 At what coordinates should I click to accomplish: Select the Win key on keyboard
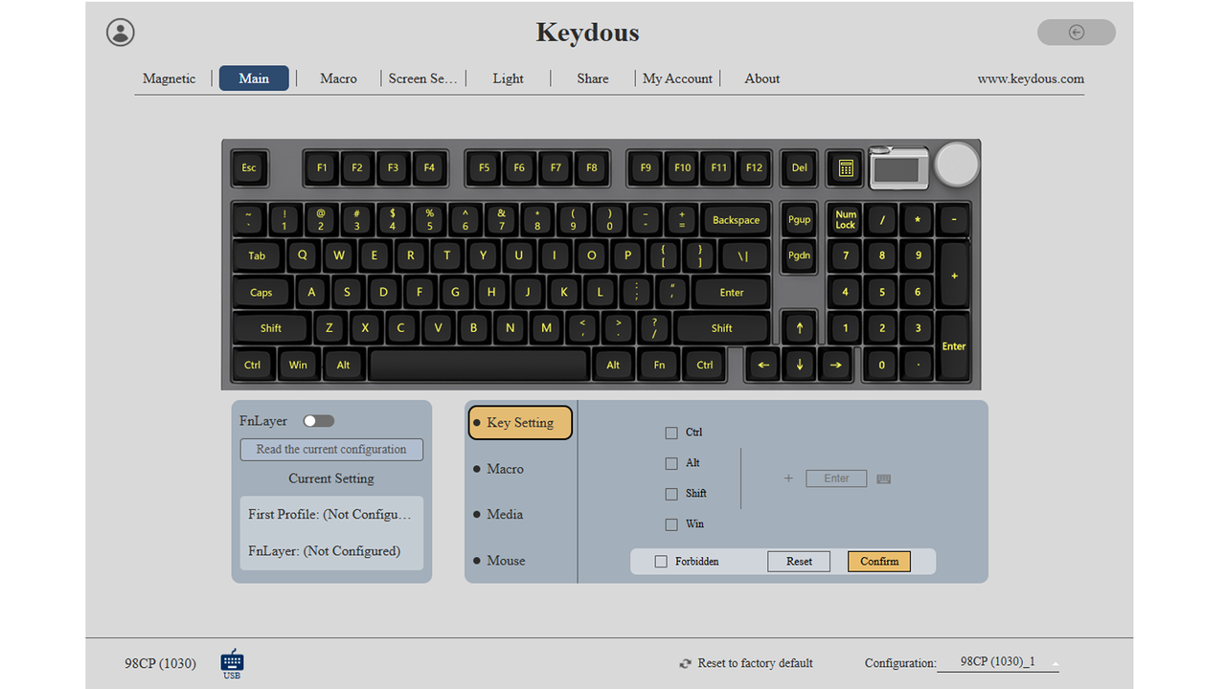(x=298, y=365)
